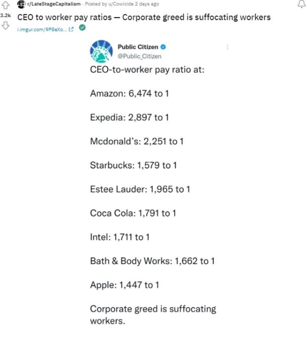Click the @Public_Citizen handle
Screen dimensions: 306x337
point(139,57)
